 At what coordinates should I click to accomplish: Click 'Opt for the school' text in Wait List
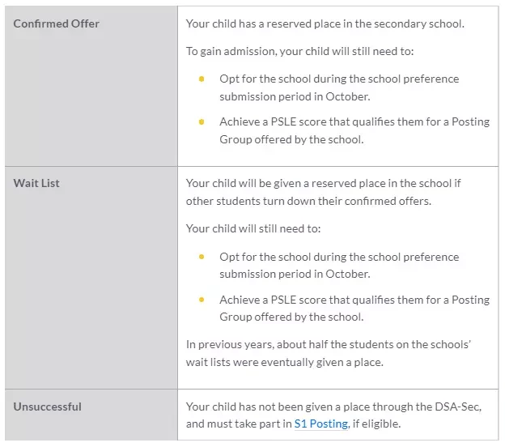tap(339, 266)
